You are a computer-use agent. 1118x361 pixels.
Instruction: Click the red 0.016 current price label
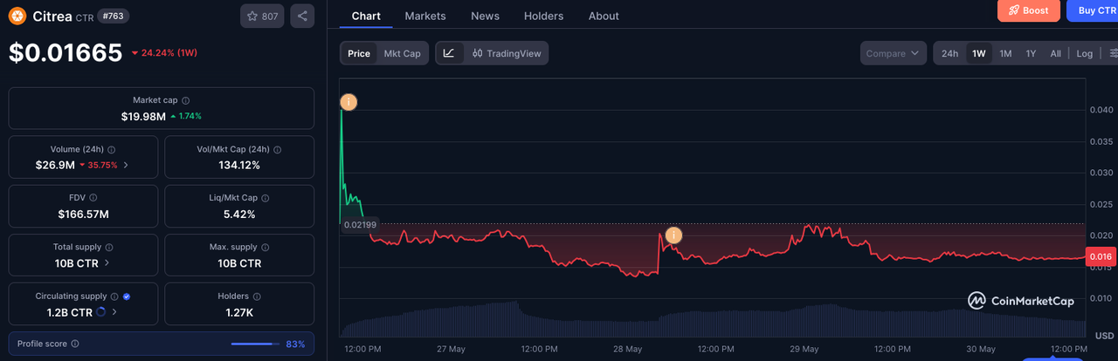(1100, 256)
